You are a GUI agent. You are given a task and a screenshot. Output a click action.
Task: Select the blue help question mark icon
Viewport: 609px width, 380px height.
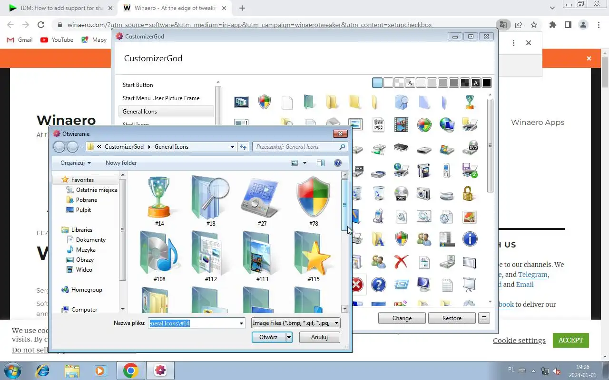[378, 285]
